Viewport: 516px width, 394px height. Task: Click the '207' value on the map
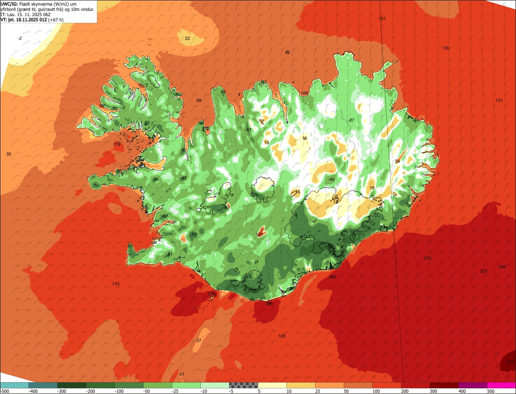(x=484, y=271)
